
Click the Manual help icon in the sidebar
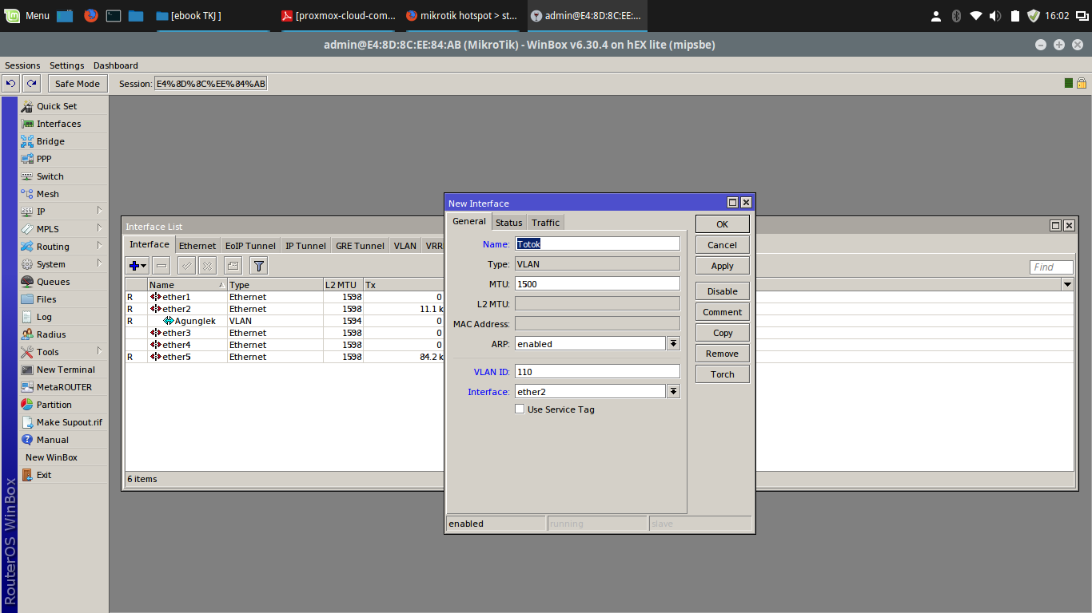tap(27, 440)
